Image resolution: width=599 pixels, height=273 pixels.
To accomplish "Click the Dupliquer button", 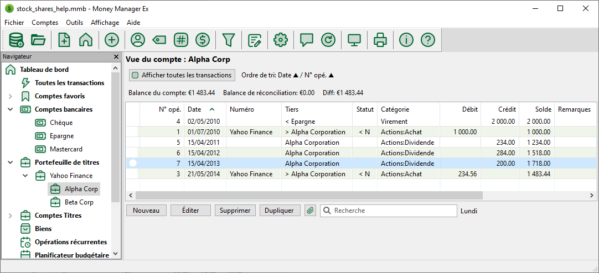I will [279, 210].
